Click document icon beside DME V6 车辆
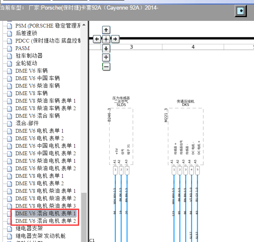This screenshot has height=242, width=254. pos(10,71)
